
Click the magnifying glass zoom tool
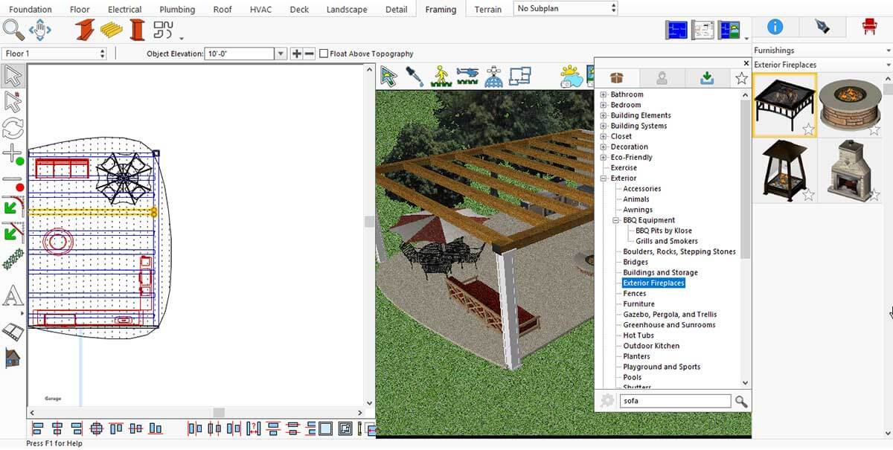pyautogui.click(x=13, y=30)
